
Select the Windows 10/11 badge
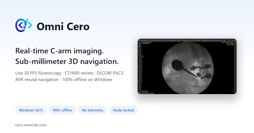31,110
